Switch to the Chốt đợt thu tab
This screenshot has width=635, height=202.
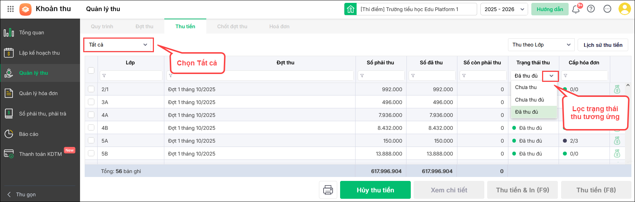pyautogui.click(x=232, y=26)
